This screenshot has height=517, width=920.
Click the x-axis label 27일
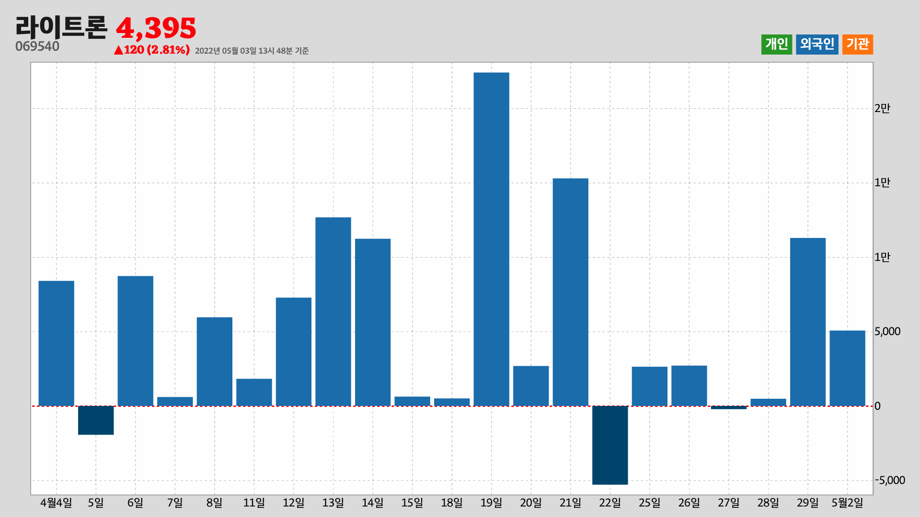coord(728,503)
